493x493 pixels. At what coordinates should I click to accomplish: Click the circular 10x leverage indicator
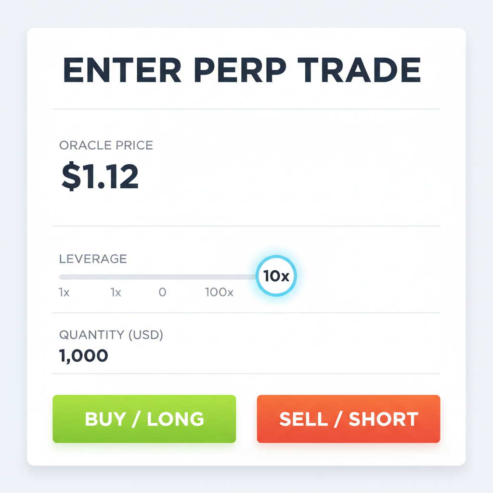(276, 275)
